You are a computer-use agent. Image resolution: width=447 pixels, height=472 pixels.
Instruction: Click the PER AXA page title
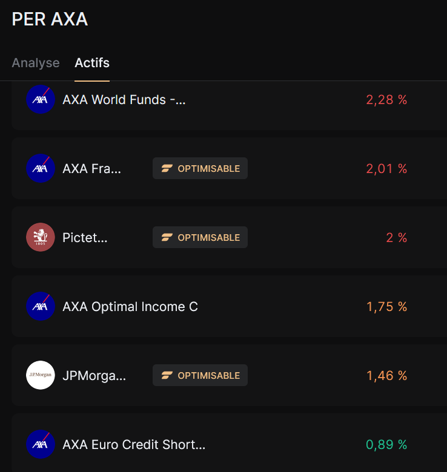(50, 19)
